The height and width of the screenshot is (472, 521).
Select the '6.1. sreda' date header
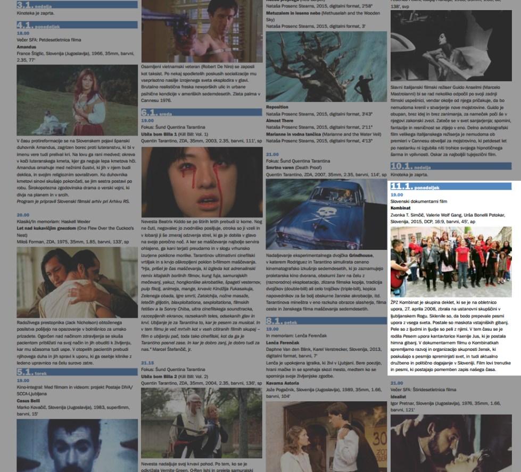pyautogui.click(x=156, y=113)
